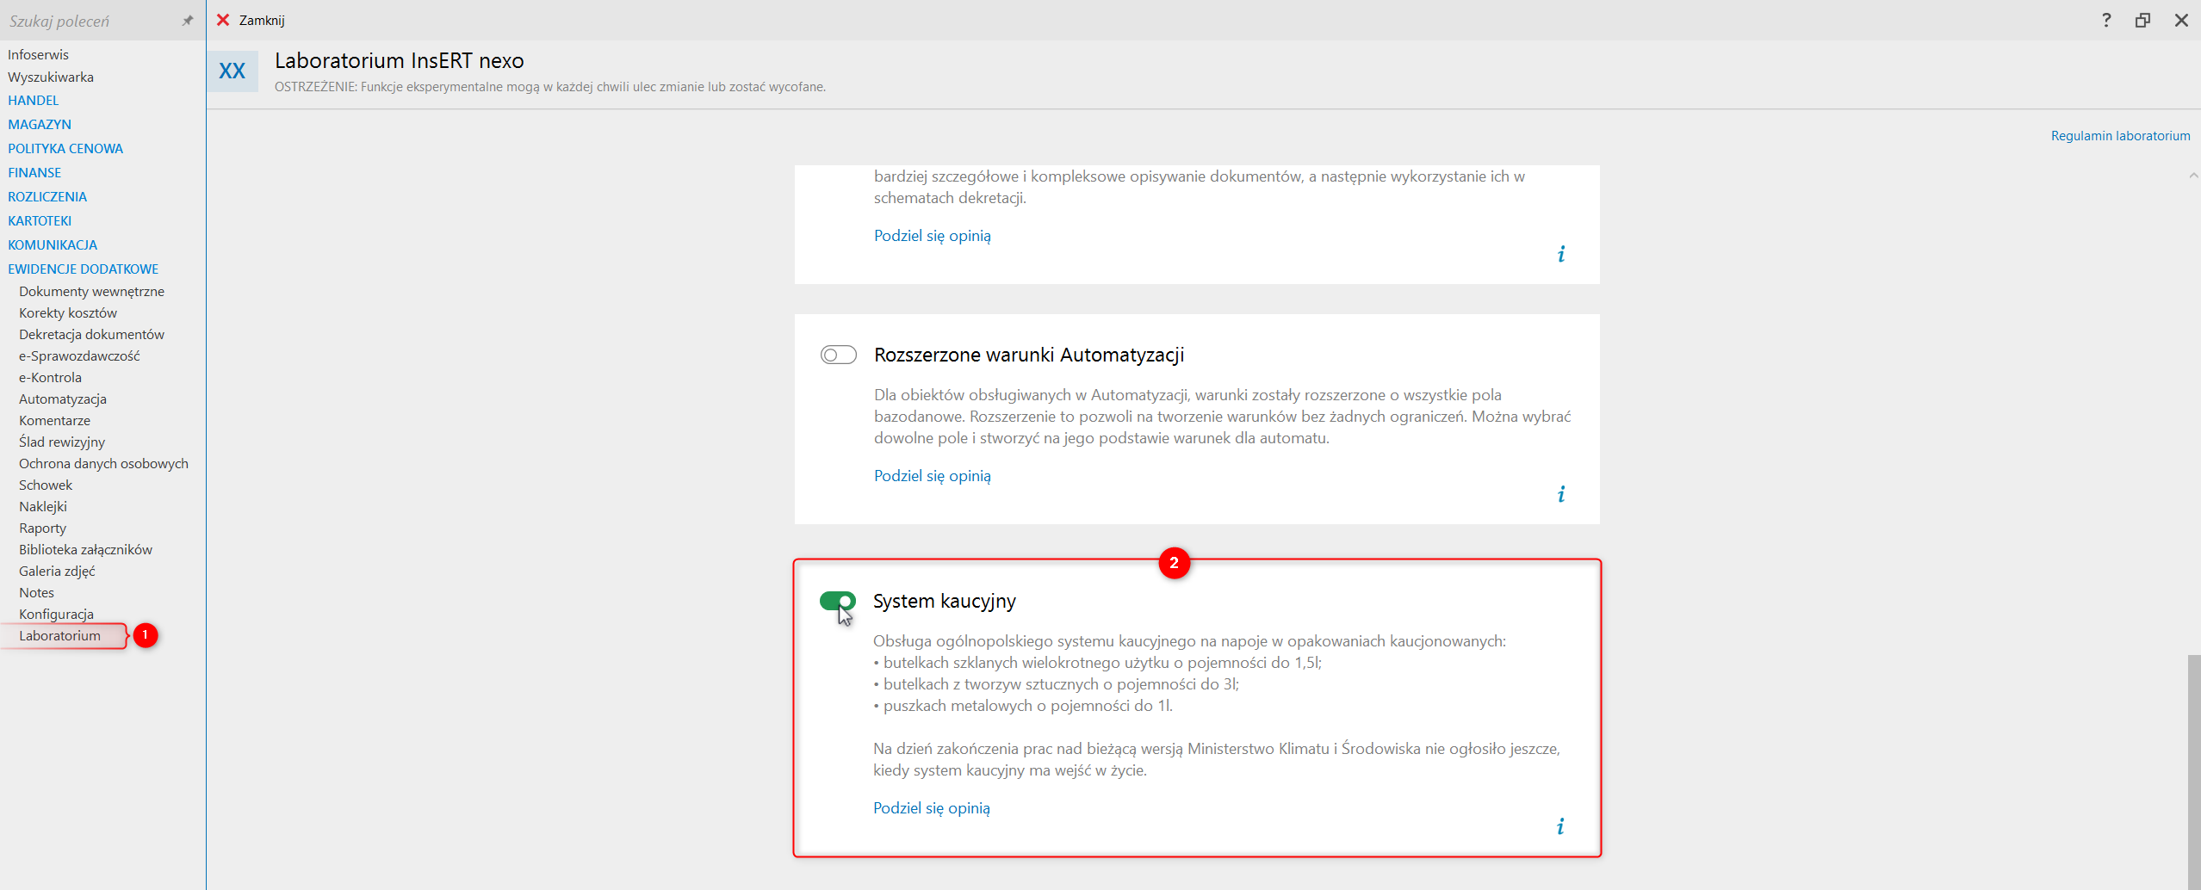Click the pin icon beside the search box
Screen dimensions: 2201x890
(x=188, y=21)
